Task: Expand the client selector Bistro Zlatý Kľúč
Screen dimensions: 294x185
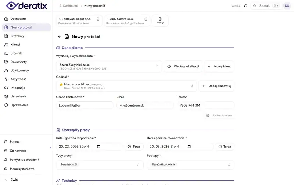Action: coord(157,66)
